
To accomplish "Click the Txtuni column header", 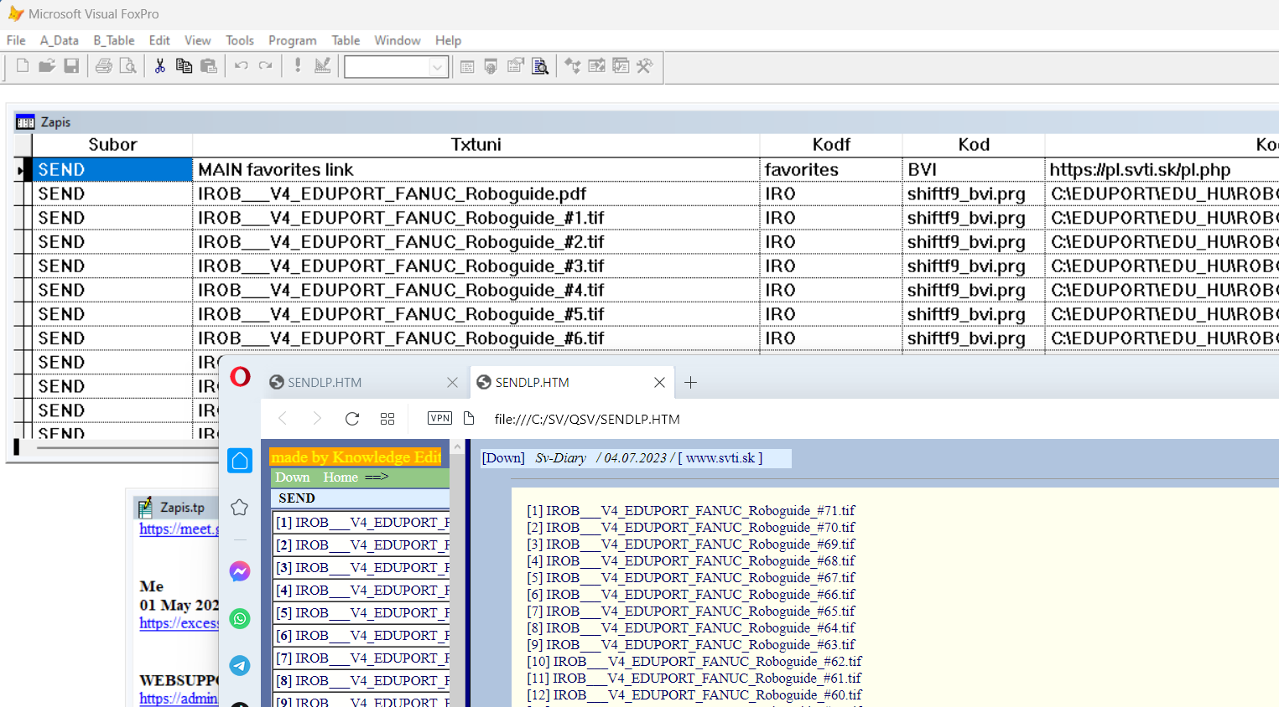I will click(476, 145).
